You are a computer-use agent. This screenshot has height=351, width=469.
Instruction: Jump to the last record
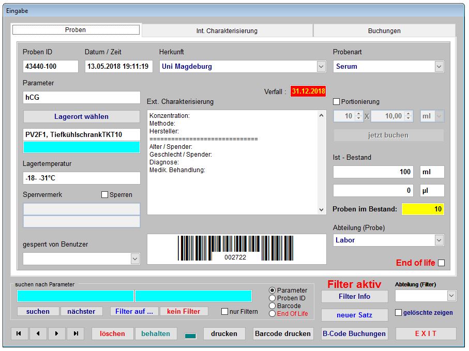(x=75, y=333)
